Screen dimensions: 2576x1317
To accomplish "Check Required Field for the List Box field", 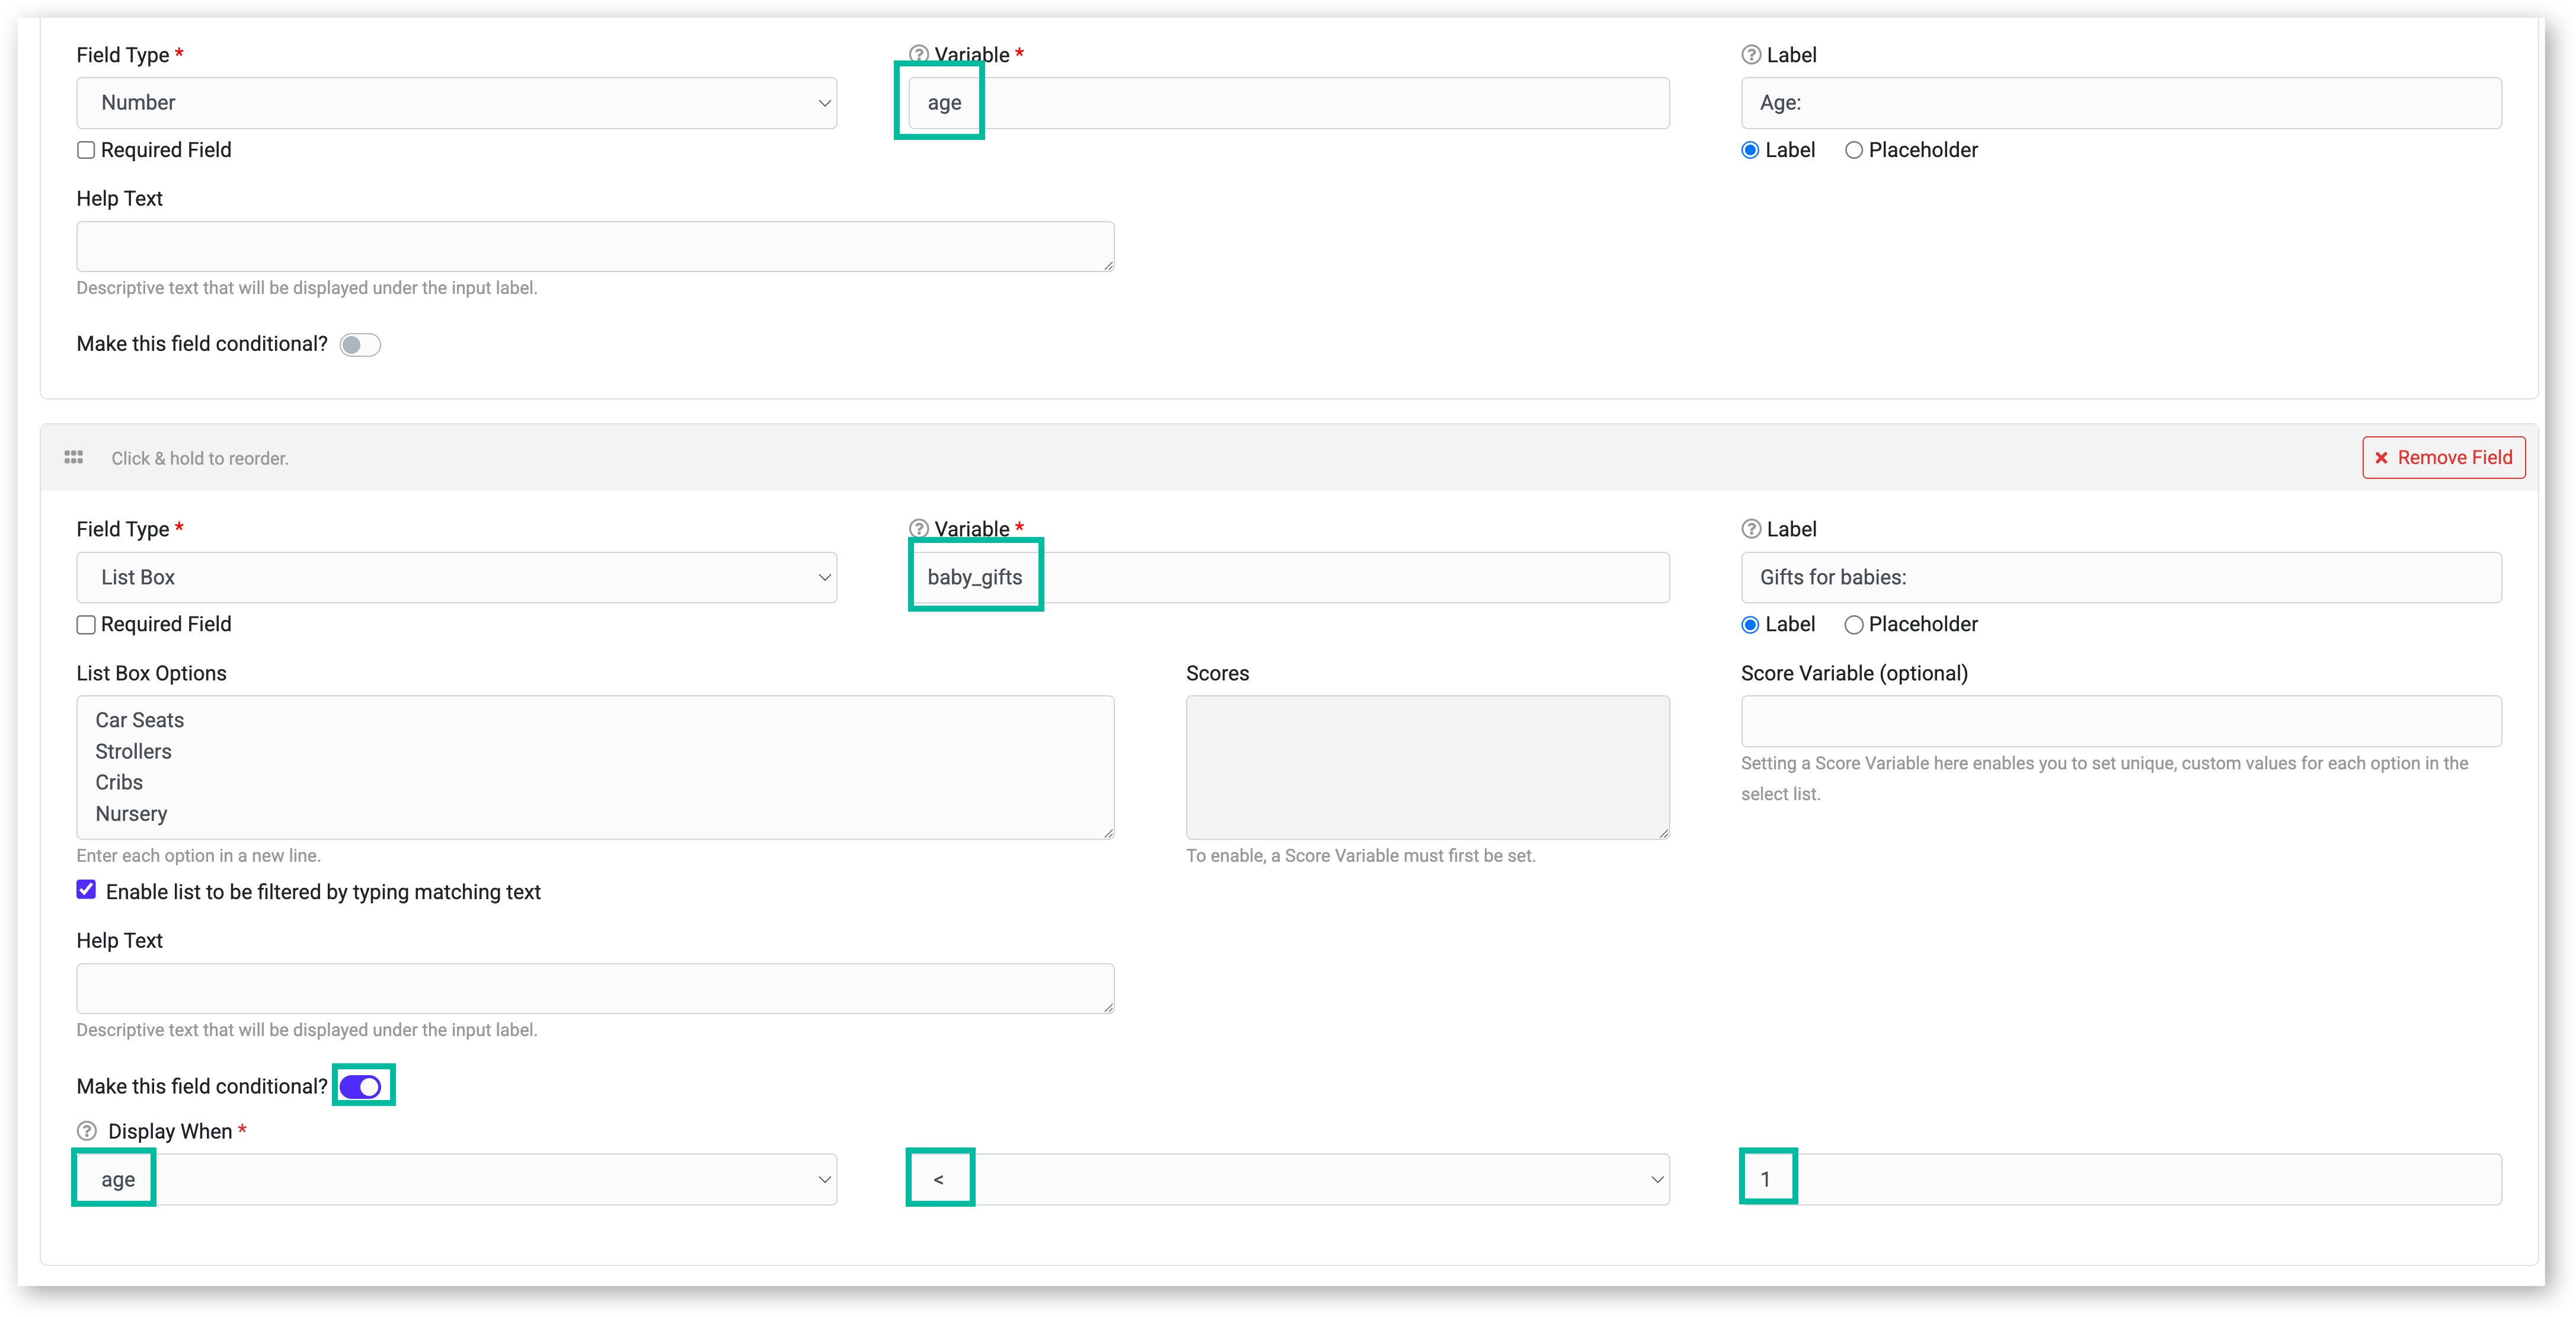I will 86,624.
